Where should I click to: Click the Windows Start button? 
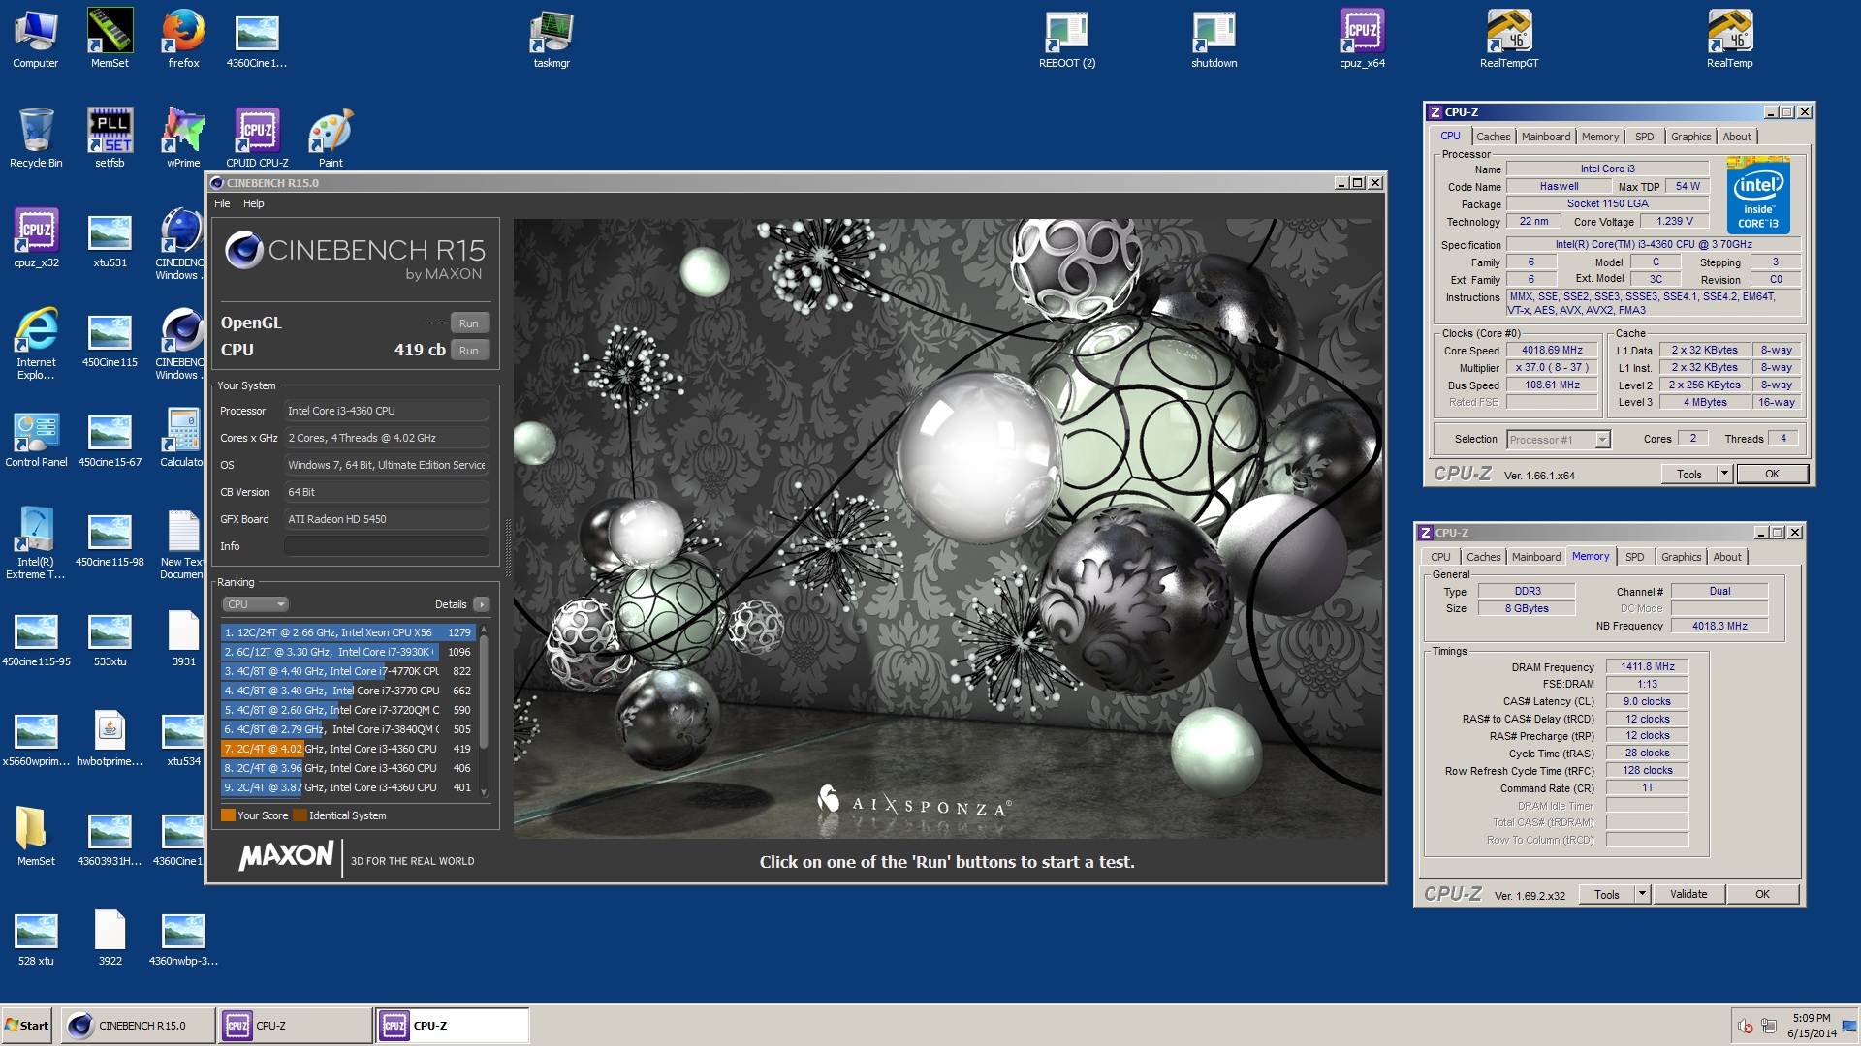pos(27,1026)
